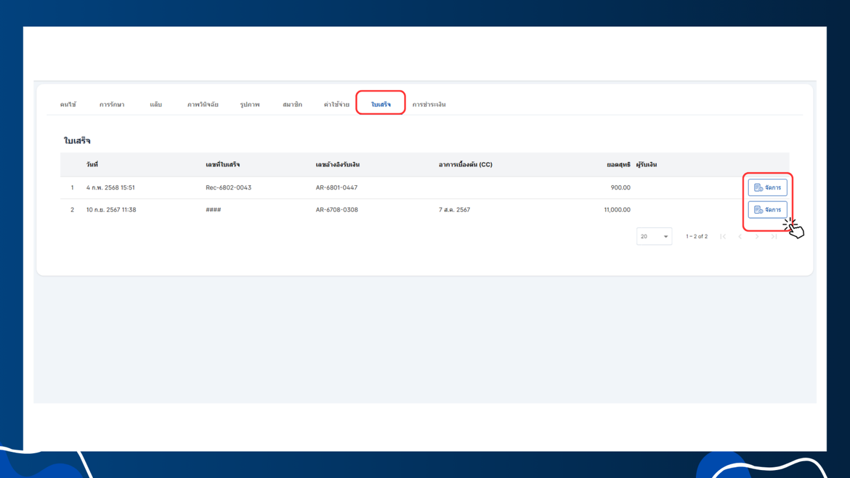
Task: Go to the previous page of receipts
Action: pyautogui.click(x=739, y=236)
